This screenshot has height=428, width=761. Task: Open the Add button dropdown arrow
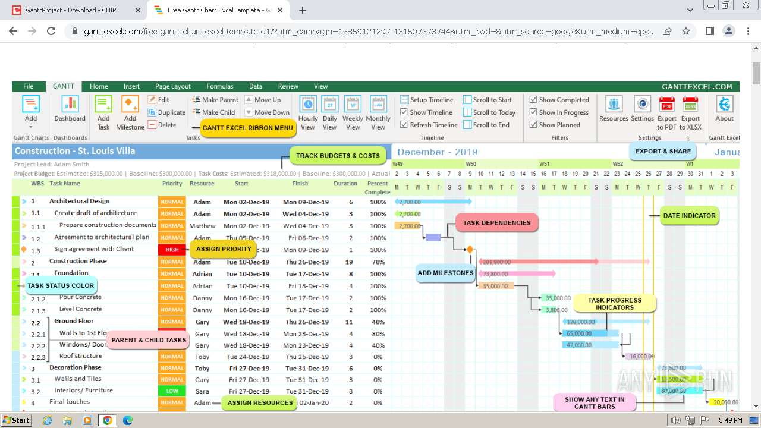point(31,127)
